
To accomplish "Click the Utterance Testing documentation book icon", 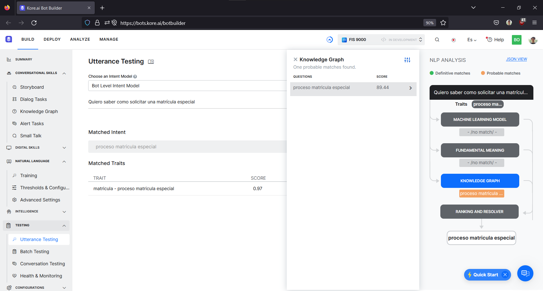I will 151,62.
